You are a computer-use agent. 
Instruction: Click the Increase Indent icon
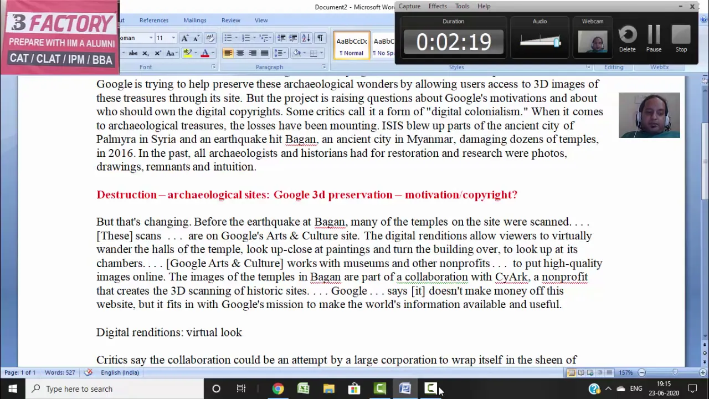293,38
